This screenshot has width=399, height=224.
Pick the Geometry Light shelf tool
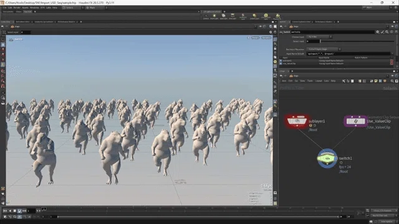click(x=243, y=17)
